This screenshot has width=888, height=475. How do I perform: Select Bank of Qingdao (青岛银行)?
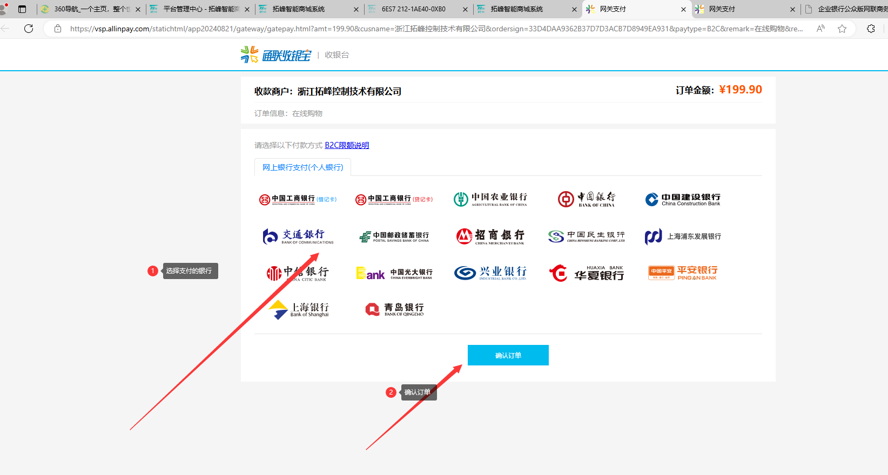(395, 309)
